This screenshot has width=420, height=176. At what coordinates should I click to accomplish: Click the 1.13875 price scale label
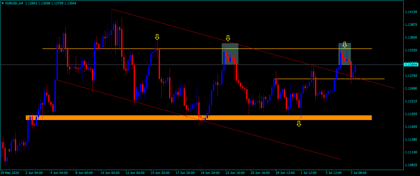pyautogui.click(x=411, y=25)
